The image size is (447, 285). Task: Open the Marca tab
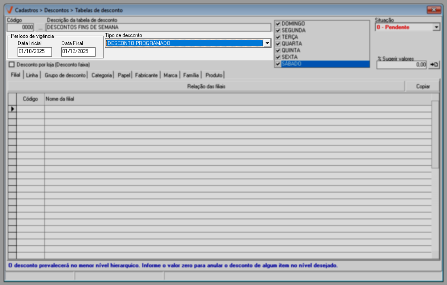(x=170, y=75)
